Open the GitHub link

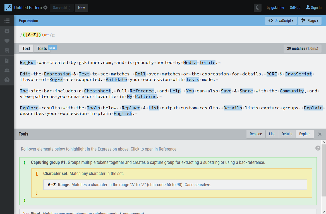295,8
